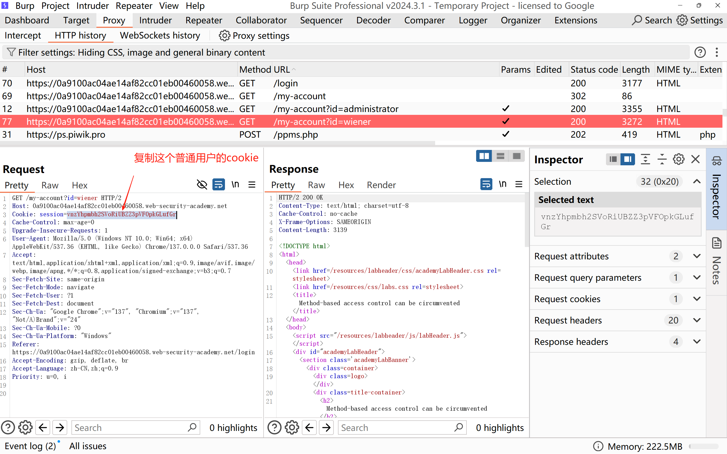Toggle line wrap in the Request panel

[x=219, y=185]
